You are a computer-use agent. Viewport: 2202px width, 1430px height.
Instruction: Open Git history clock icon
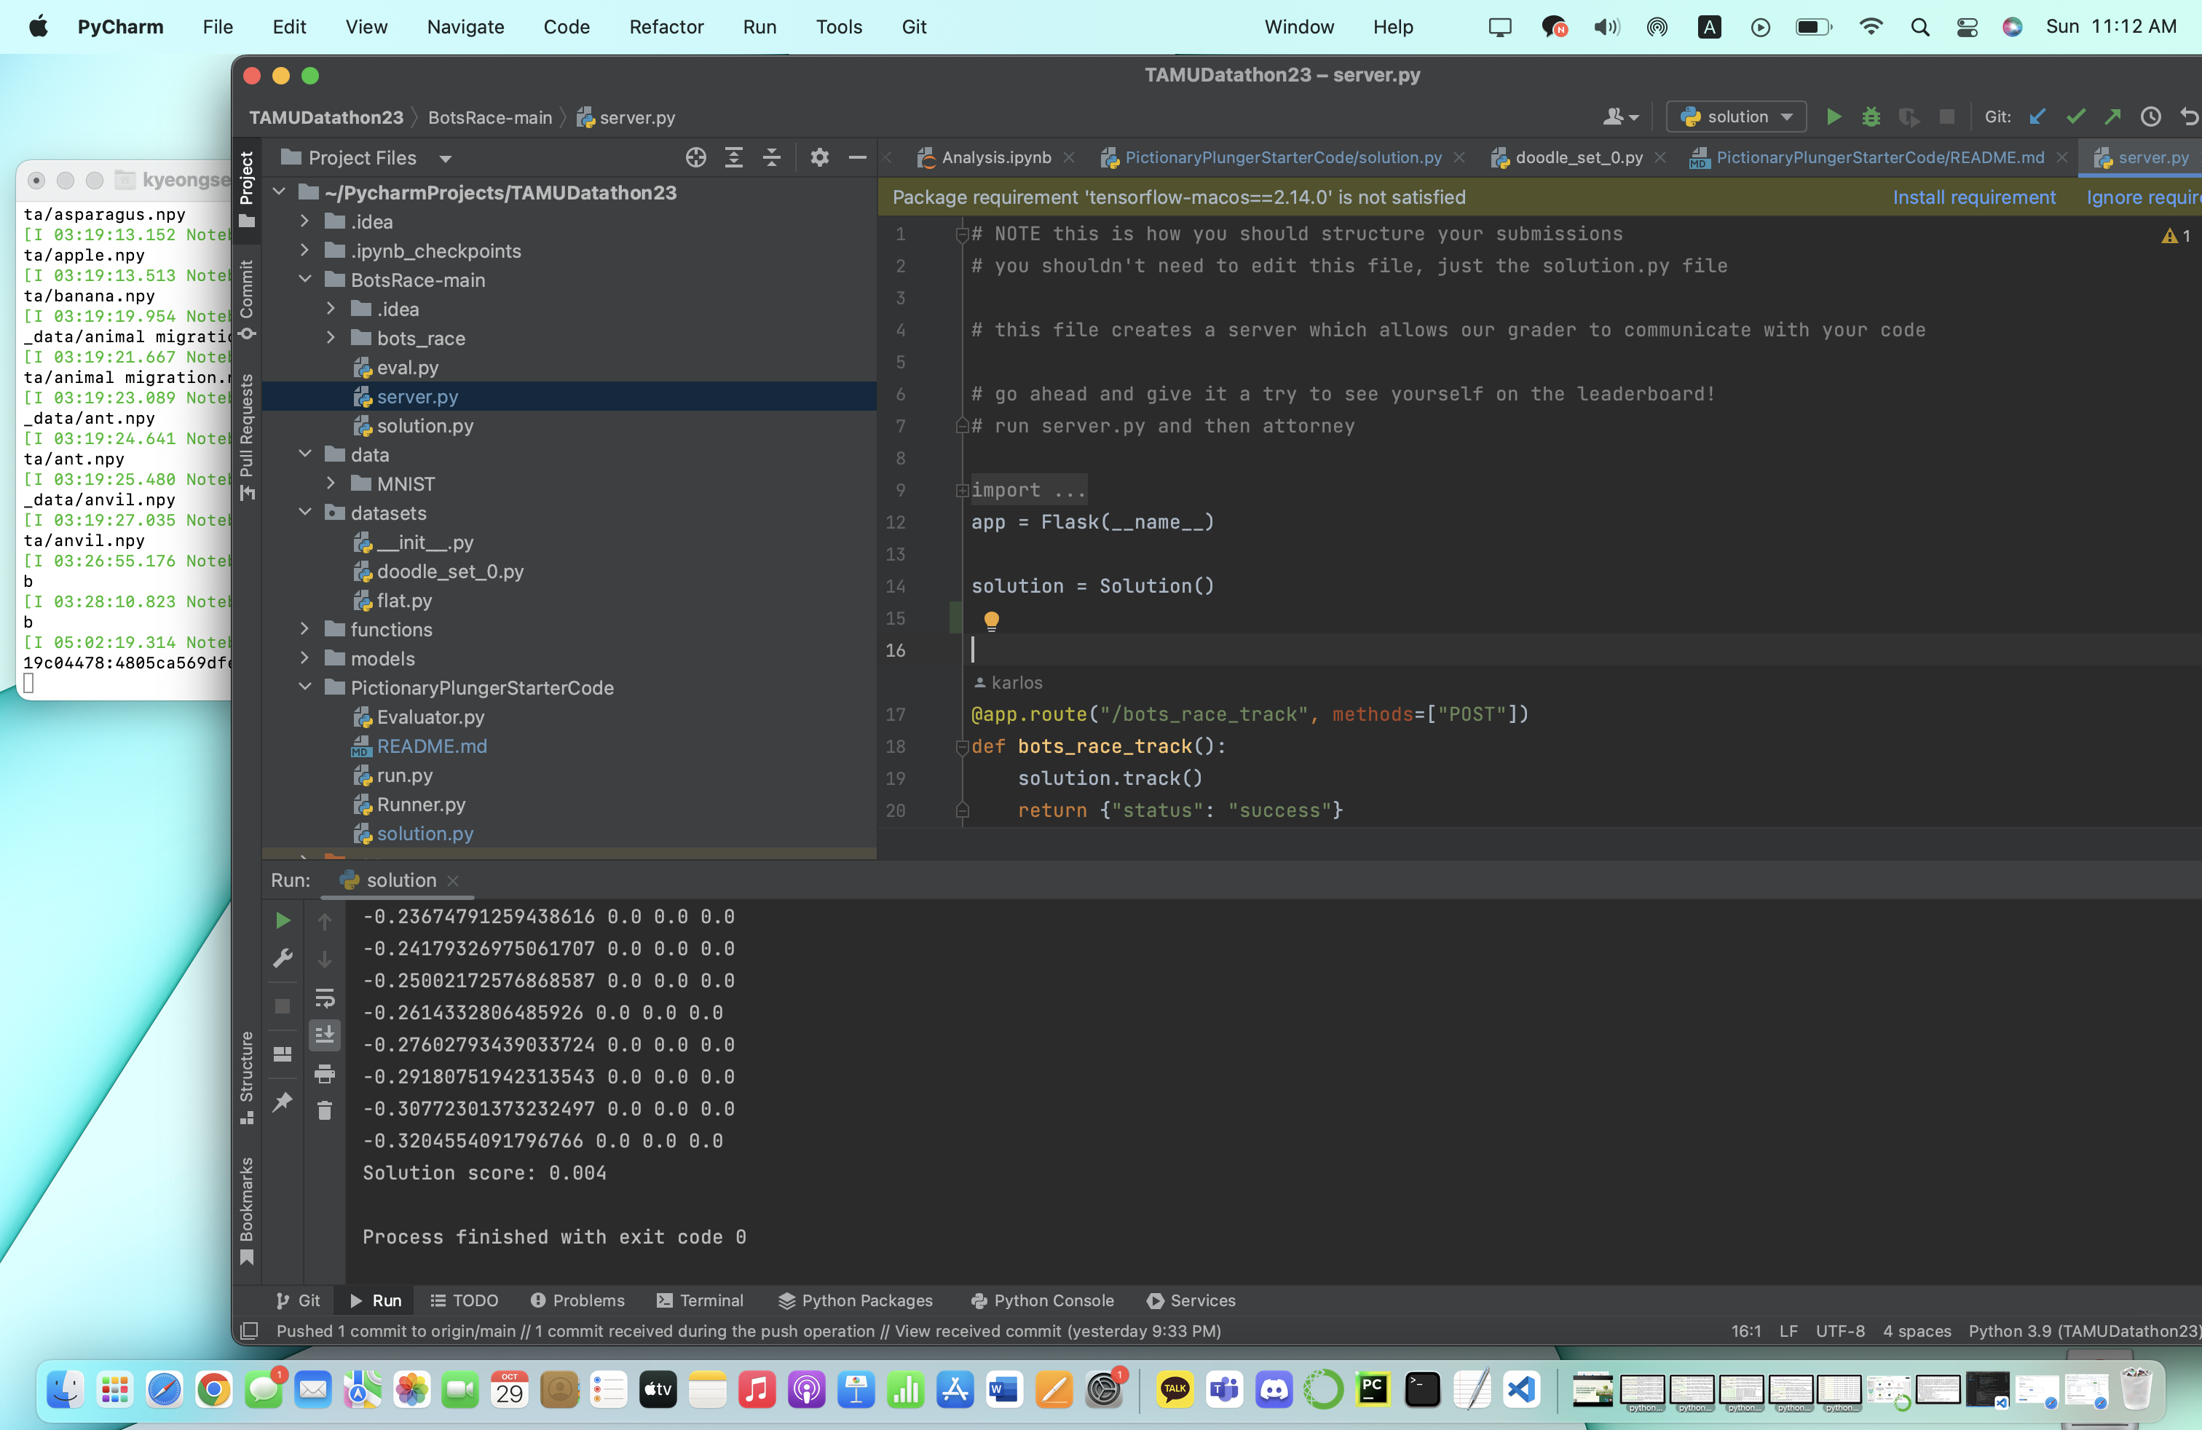[2151, 116]
